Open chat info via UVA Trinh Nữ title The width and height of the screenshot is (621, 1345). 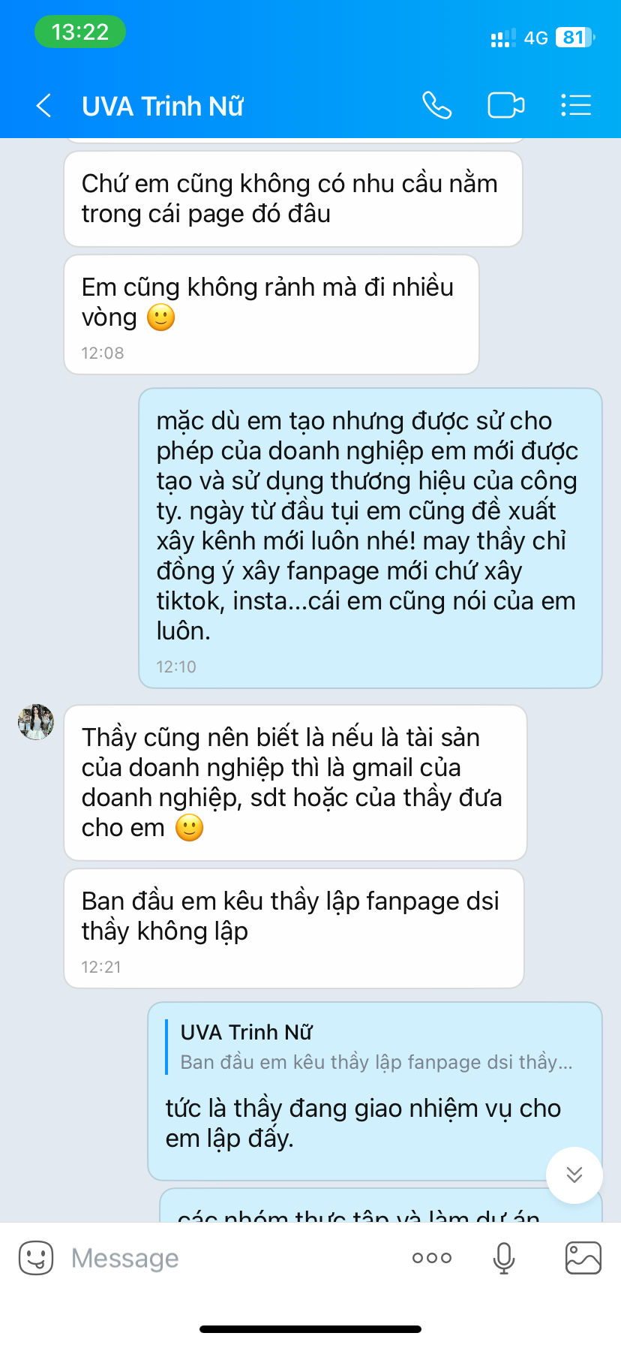163,106
